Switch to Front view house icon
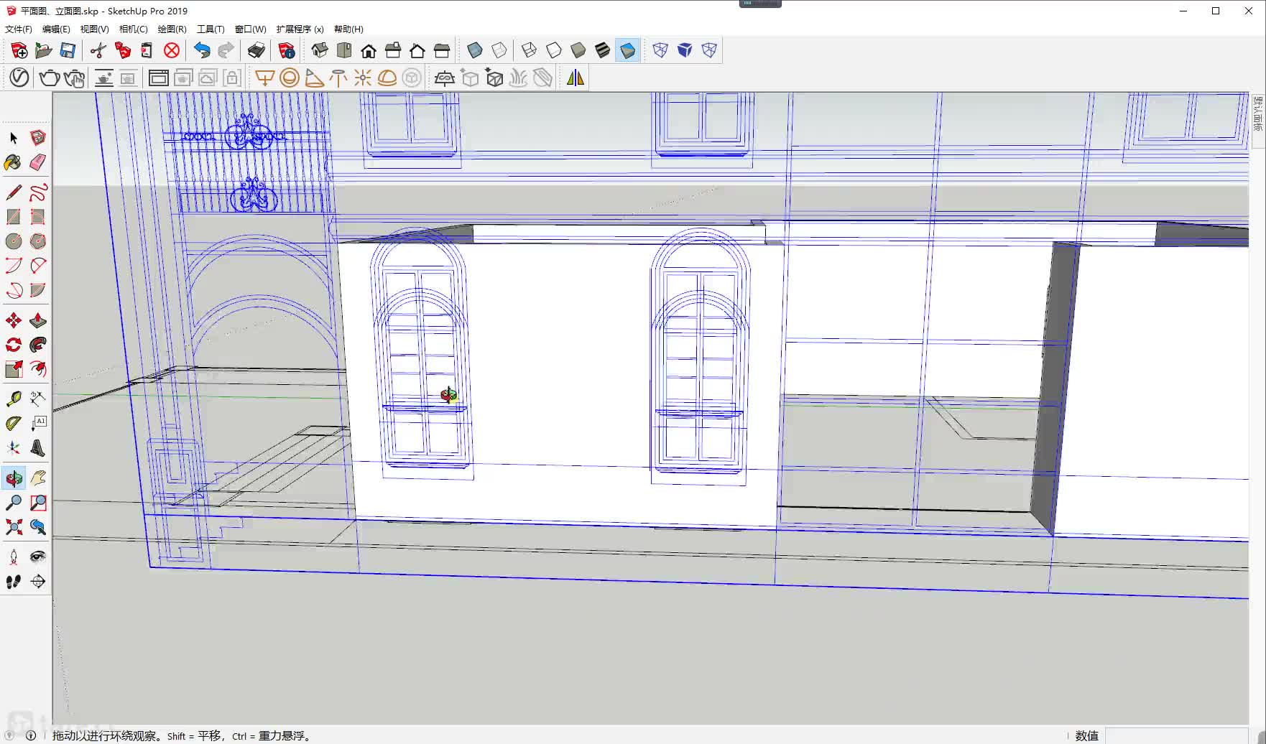1266x744 pixels. coord(369,50)
